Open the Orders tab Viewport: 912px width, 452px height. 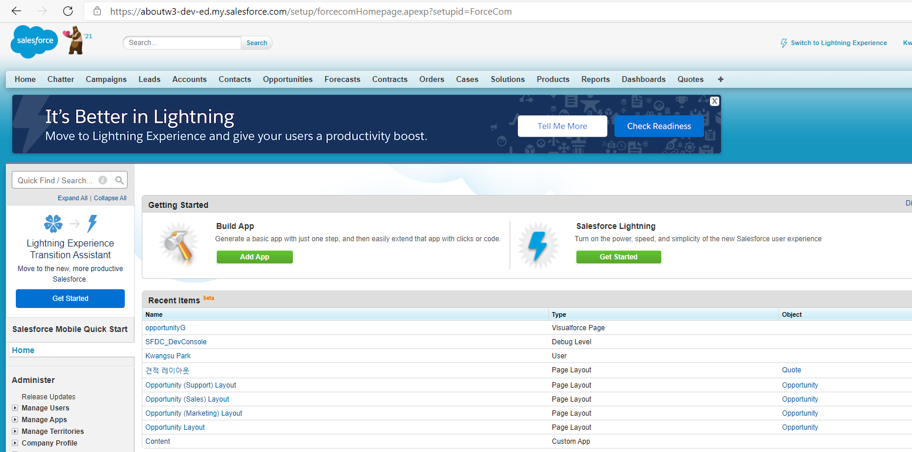coord(432,79)
